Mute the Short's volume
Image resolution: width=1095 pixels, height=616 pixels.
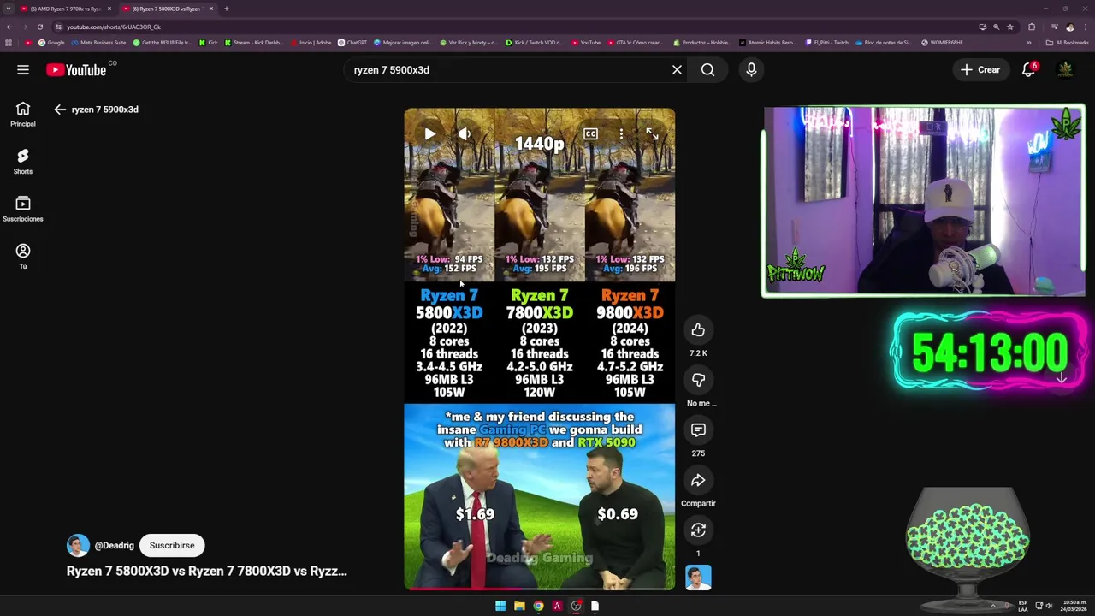point(465,134)
